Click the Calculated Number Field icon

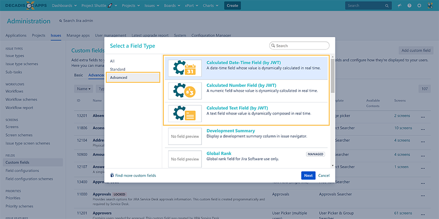click(x=185, y=91)
